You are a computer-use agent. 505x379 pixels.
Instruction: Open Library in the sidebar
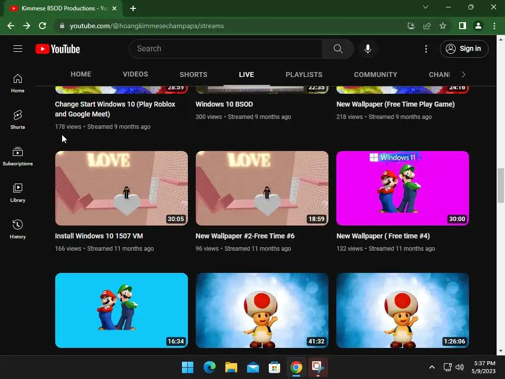(x=18, y=193)
